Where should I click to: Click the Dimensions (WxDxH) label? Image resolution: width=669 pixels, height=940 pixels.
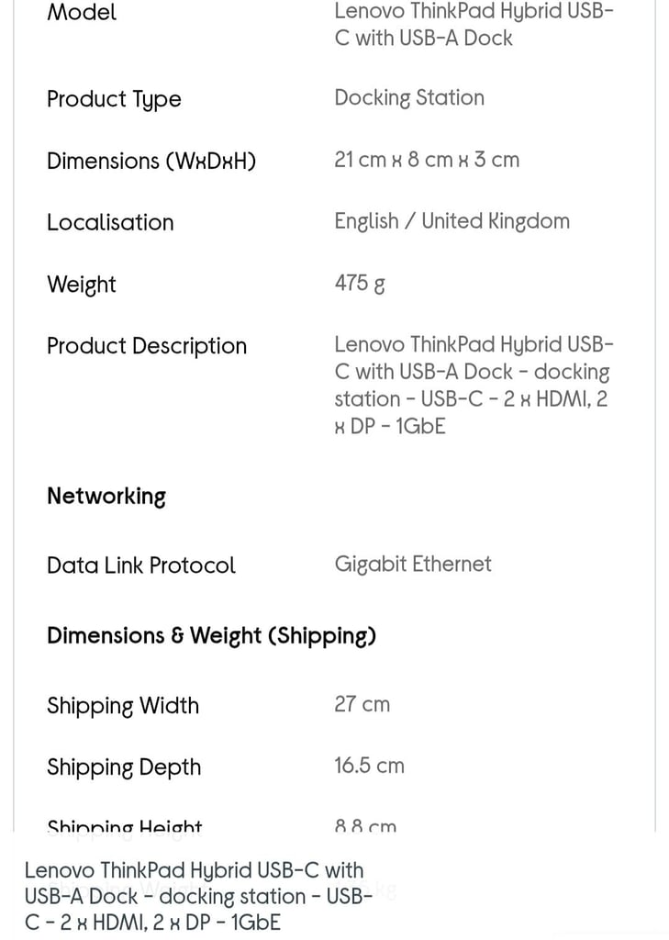coord(151,162)
